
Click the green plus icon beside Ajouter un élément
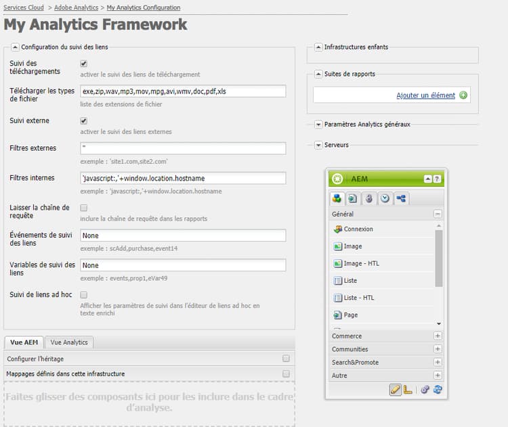tap(463, 95)
